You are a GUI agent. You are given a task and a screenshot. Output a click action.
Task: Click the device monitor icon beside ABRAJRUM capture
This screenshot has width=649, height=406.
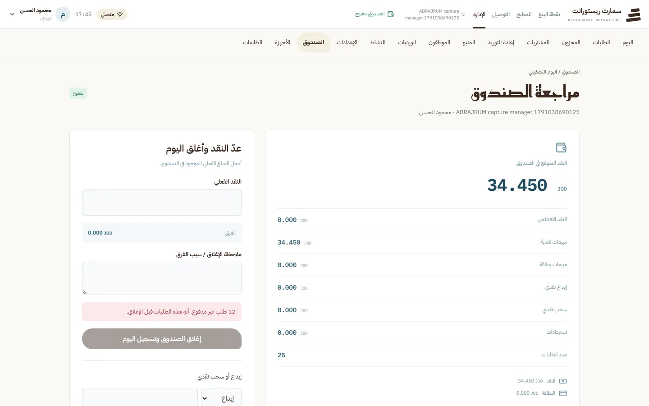pos(463,14)
